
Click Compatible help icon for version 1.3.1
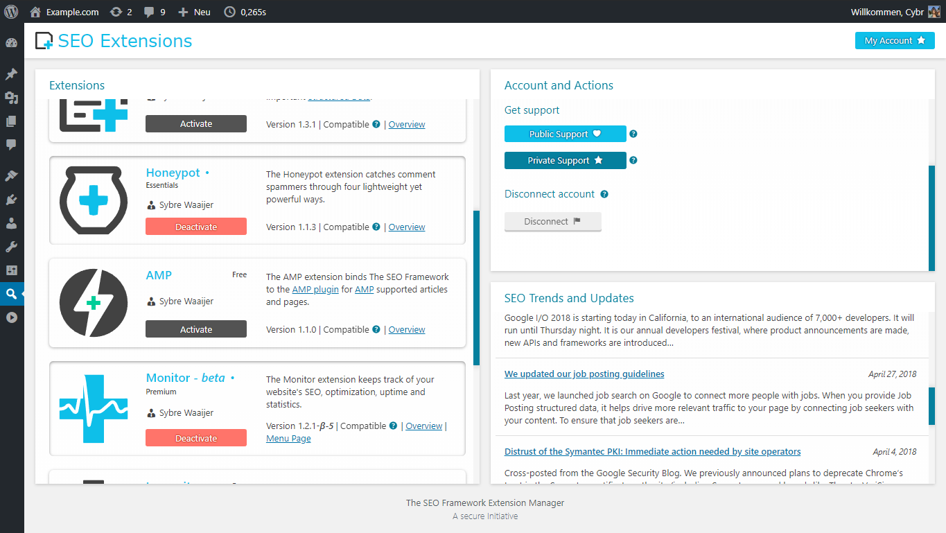[376, 124]
